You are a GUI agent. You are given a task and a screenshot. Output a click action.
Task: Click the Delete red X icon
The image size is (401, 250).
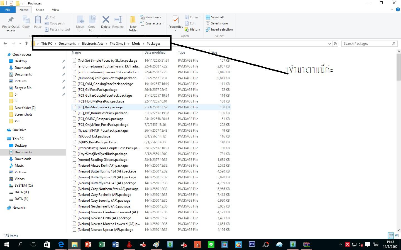coord(106,20)
